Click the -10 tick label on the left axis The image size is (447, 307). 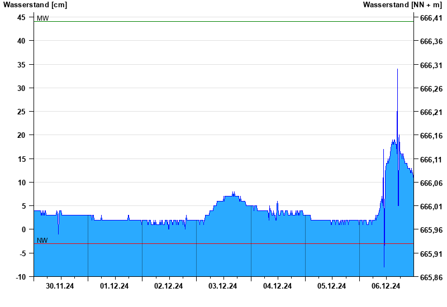coord(20,277)
